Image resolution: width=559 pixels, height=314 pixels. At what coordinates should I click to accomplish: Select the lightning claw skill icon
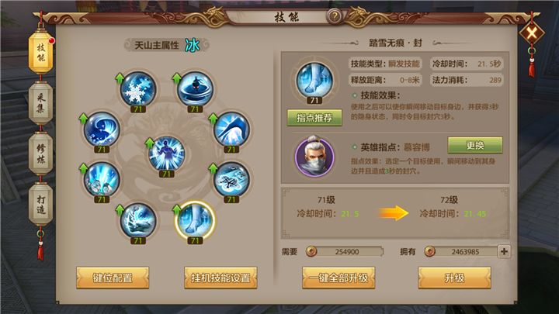[x=138, y=220]
